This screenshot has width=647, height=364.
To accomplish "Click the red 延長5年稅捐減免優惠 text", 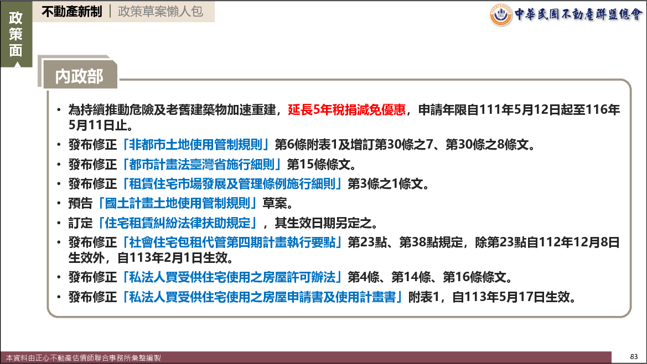I will [x=346, y=109].
